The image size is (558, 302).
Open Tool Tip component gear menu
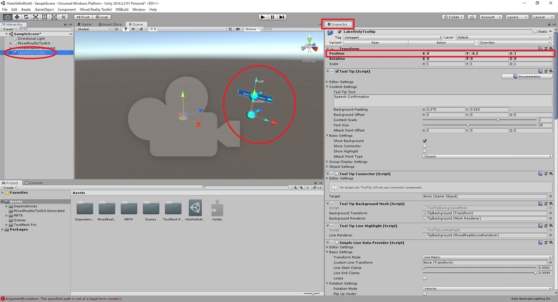551,71
